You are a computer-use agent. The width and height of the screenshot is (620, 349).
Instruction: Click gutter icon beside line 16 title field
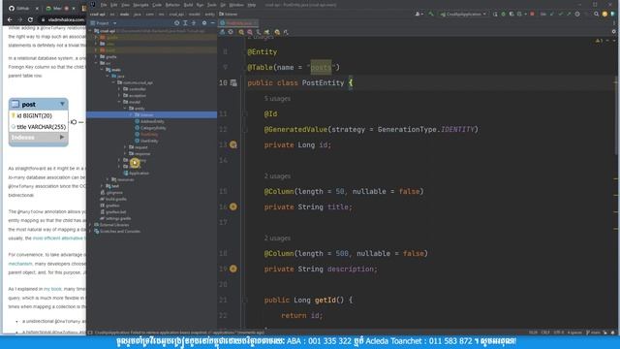pyautogui.click(x=233, y=206)
